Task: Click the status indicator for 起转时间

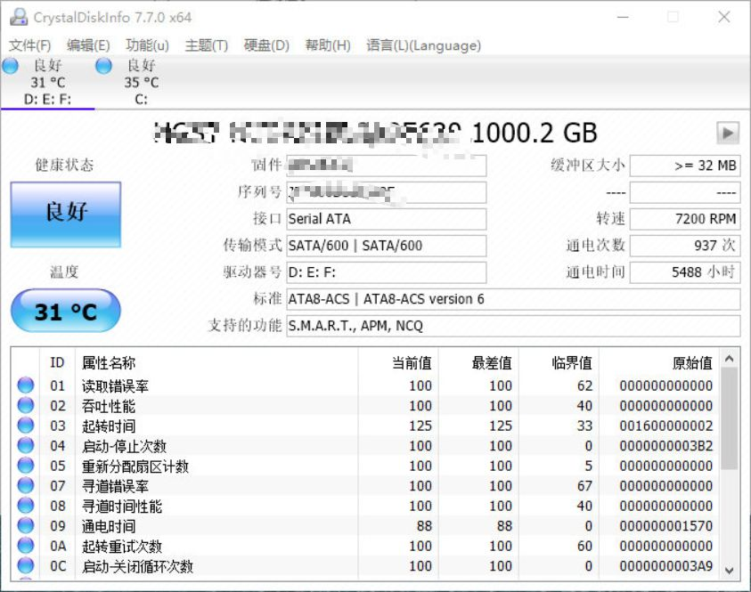Action: (25, 426)
